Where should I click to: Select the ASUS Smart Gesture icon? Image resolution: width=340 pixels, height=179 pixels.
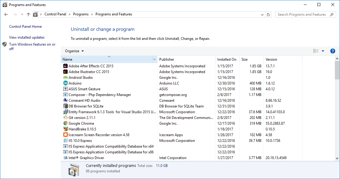pos(65,89)
